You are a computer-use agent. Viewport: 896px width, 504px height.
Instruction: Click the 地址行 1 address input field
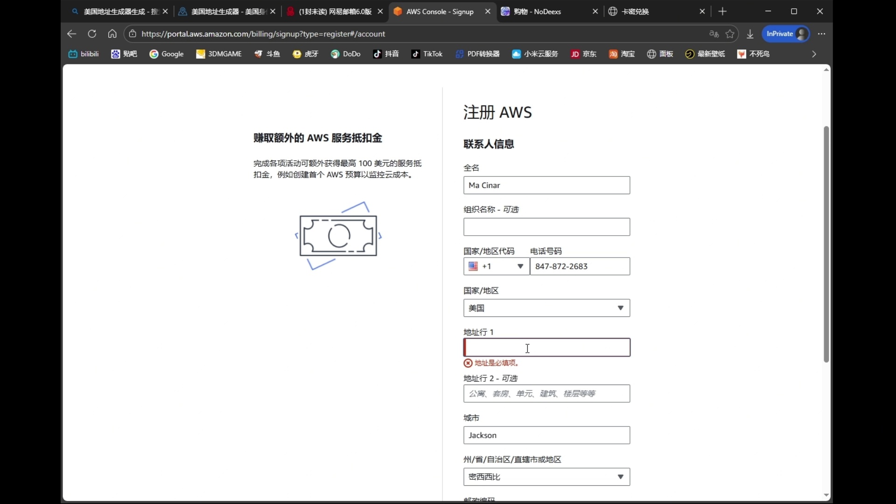click(x=546, y=347)
